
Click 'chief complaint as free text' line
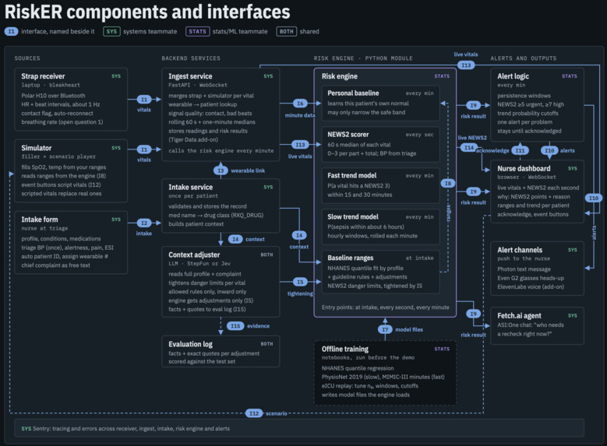[55, 265]
